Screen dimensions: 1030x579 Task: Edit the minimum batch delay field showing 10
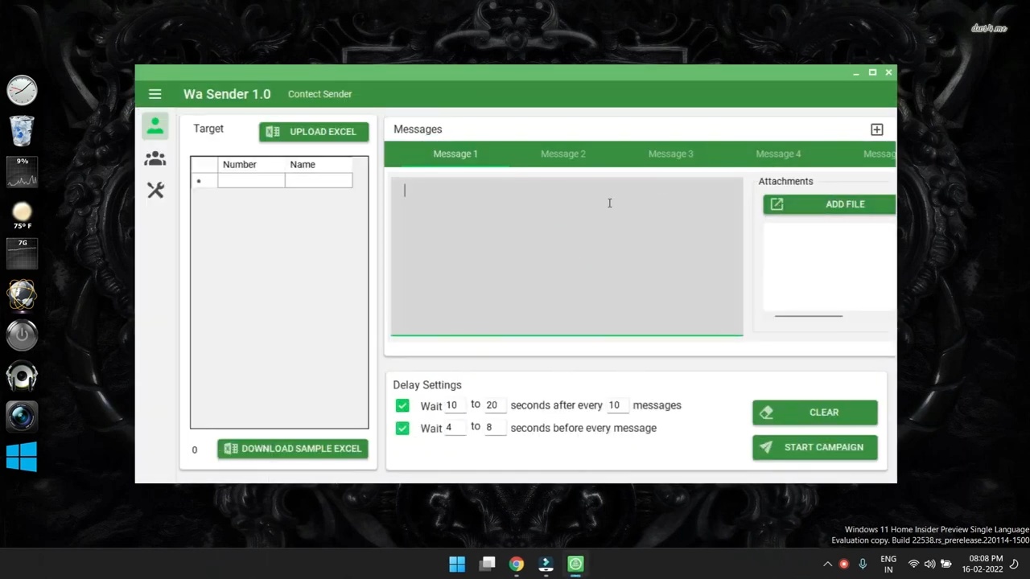455,406
